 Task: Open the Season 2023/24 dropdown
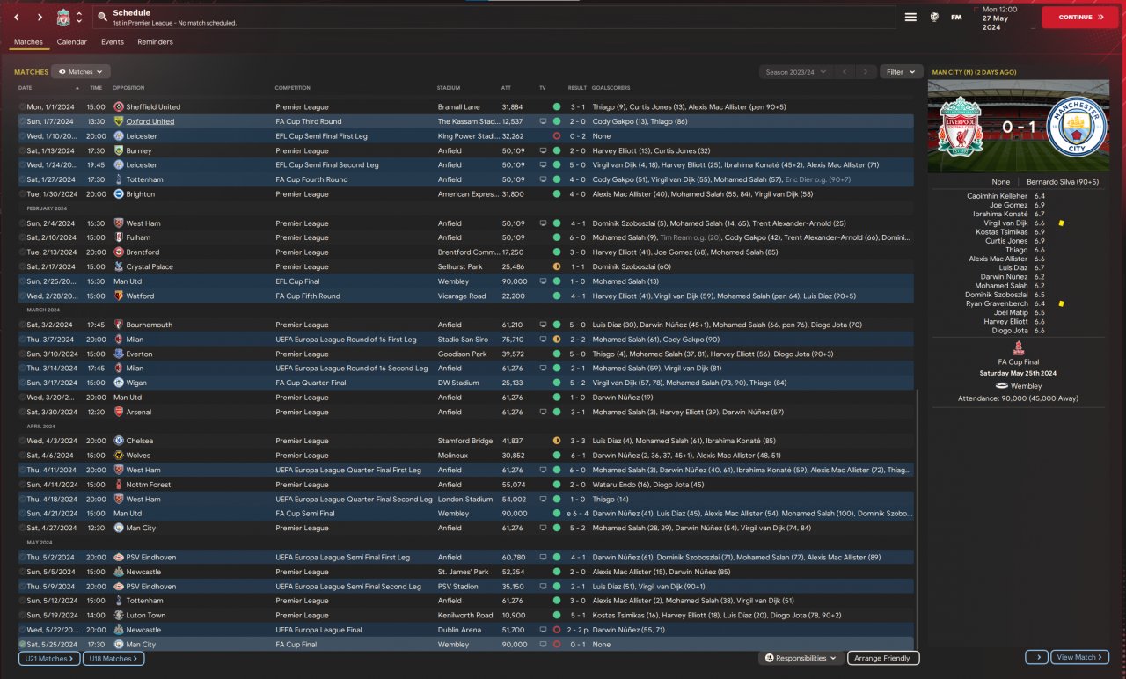(795, 72)
